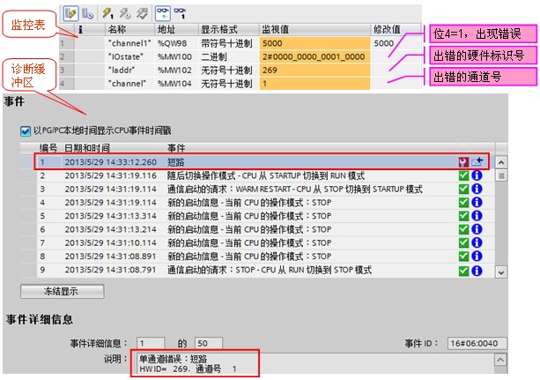
Task: Click event list scrollbar down arrow
Action: point(501,272)
